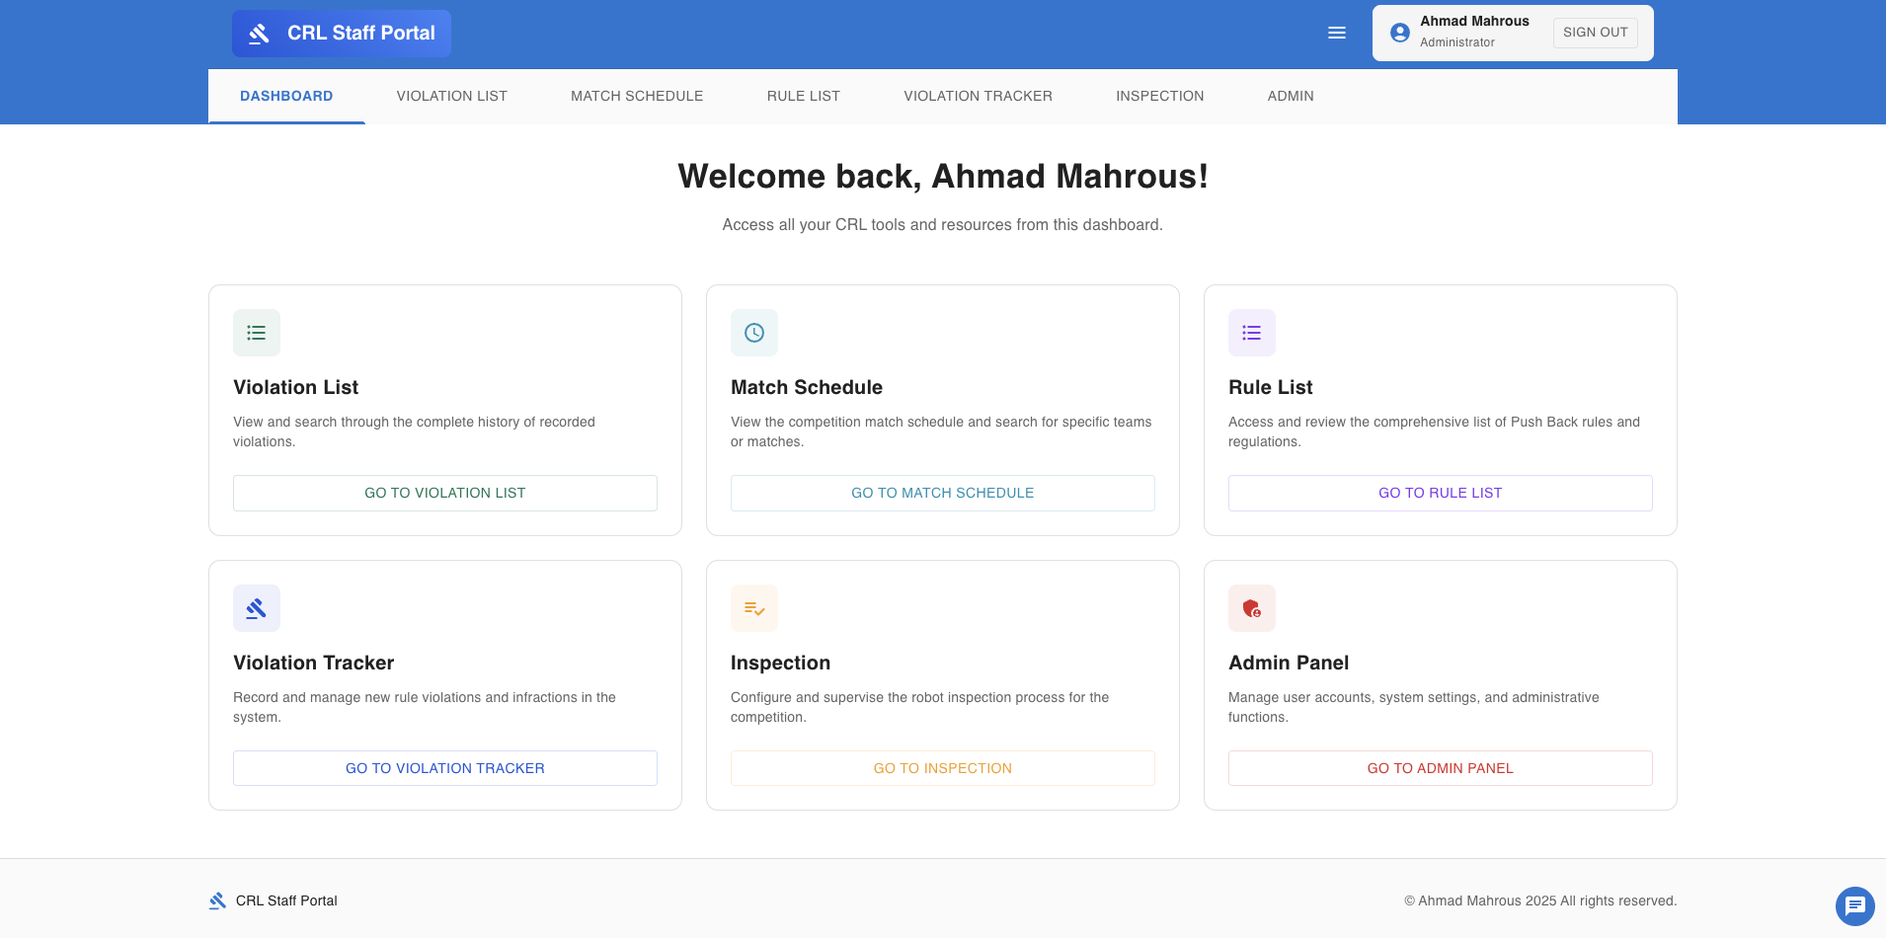Screen dimensions: 1886x938
Task: Select the Admin navigation tab
Action: click(1291, 96)
